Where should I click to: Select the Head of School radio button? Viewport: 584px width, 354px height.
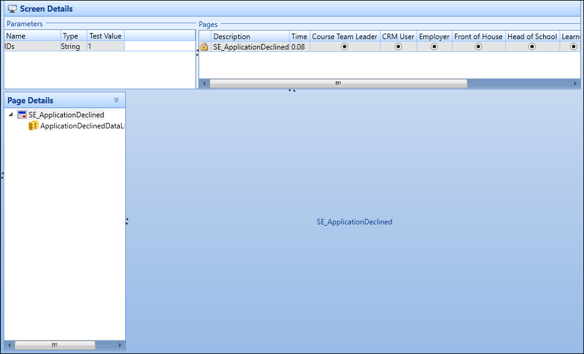click(532, 46)
